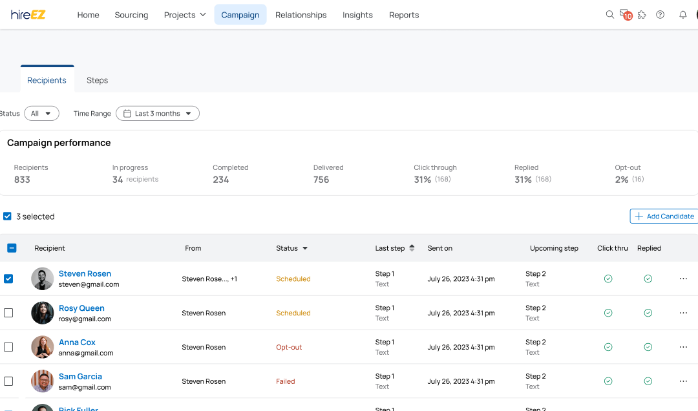Open the notifications bell
This screenshot has height=411, width=698.
[x=682, y=15]
